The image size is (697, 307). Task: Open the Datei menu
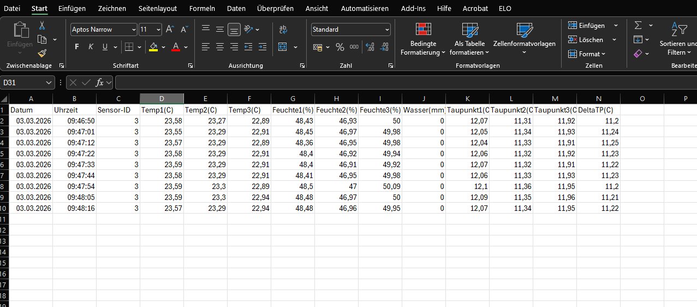[x=12, y=8]
